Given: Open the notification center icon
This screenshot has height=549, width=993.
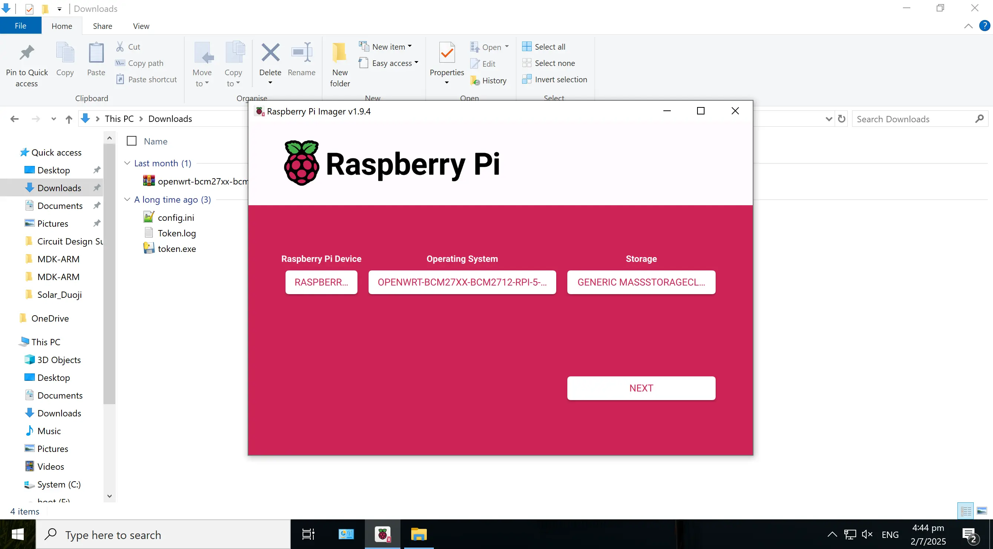Looking at the screenshot, I should tap(970, 535).
